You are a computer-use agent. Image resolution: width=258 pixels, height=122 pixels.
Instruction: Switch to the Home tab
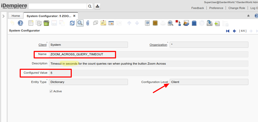[x=16, y=16]
